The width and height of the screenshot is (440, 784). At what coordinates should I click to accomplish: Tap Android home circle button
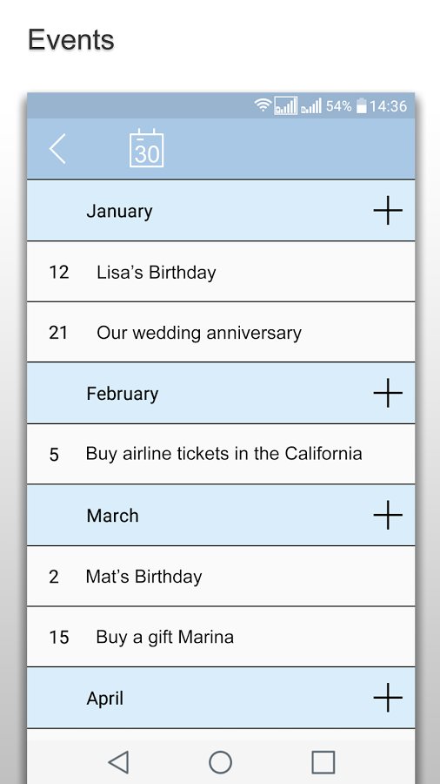(220, 762)
